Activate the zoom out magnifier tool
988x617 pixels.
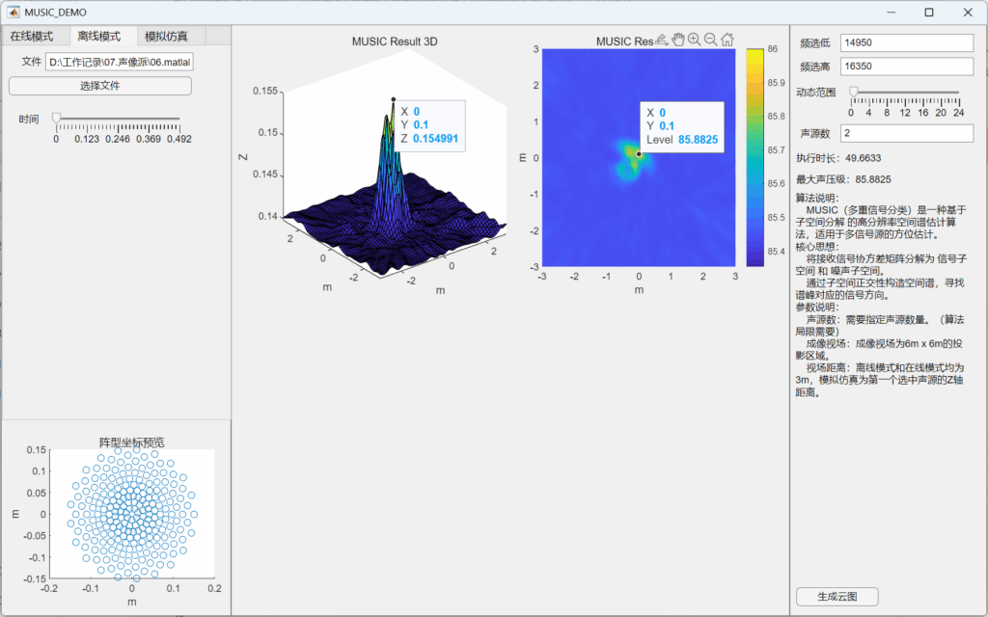coord(710,40)
